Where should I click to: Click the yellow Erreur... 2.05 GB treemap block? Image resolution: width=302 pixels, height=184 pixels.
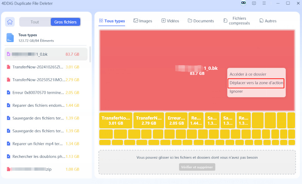pyautogui.click(x=176, y=120)
